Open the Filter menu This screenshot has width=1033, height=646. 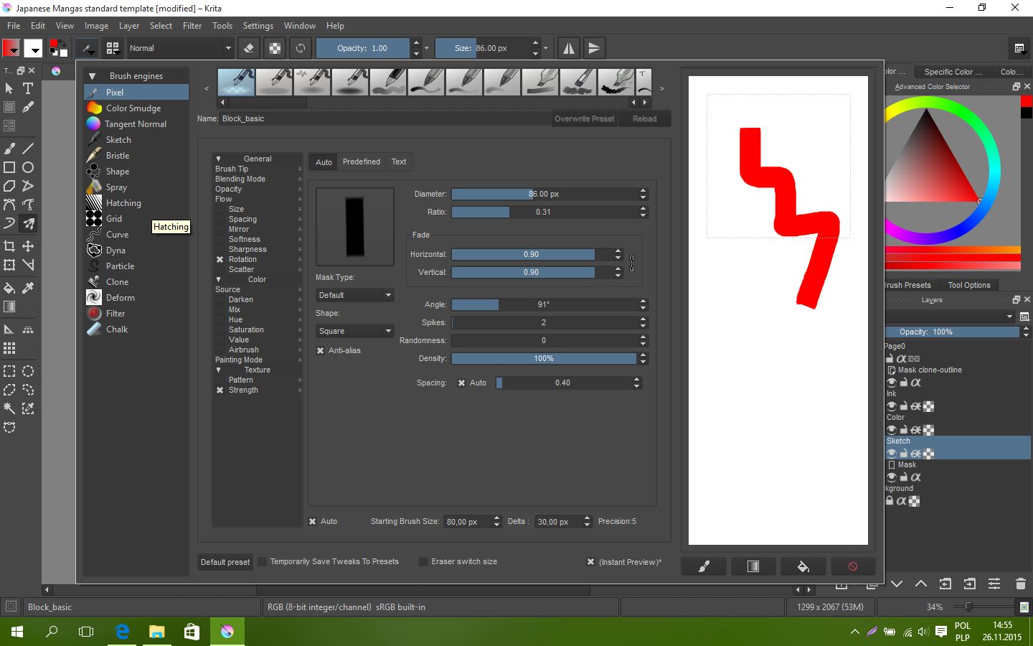click(192, 26)
